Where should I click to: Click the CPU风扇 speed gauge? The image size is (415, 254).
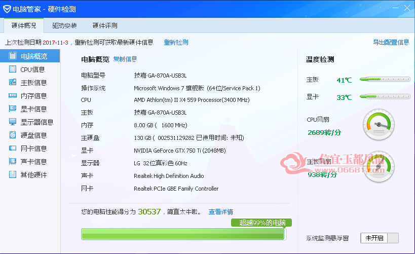click(379, 125)
